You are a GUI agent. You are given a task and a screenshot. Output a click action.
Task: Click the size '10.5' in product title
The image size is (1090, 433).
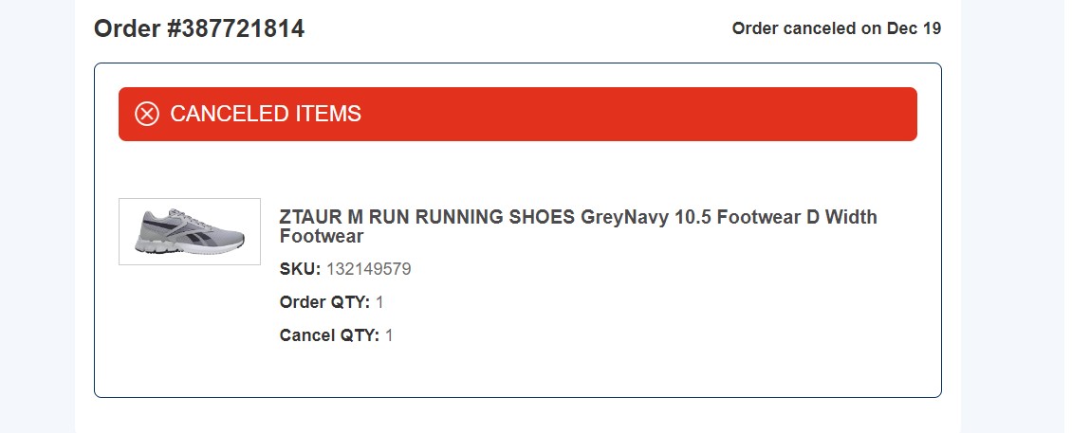coord(693,217)
